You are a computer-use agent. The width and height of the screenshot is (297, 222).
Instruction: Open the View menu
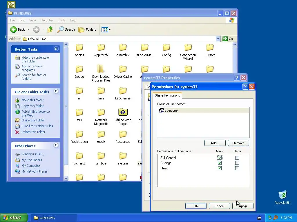tap(32, 20)
